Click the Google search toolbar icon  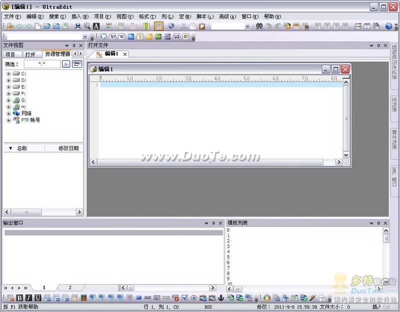[x=103, y=36]
